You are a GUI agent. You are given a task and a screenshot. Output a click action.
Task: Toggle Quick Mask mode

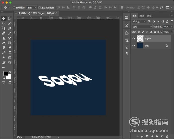click(4, 83)
